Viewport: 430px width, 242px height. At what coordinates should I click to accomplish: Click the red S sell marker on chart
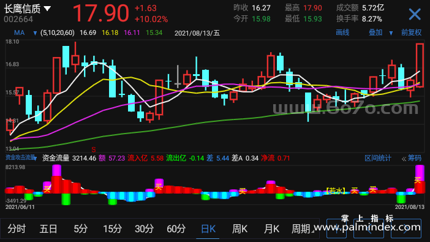click(94, 149)
